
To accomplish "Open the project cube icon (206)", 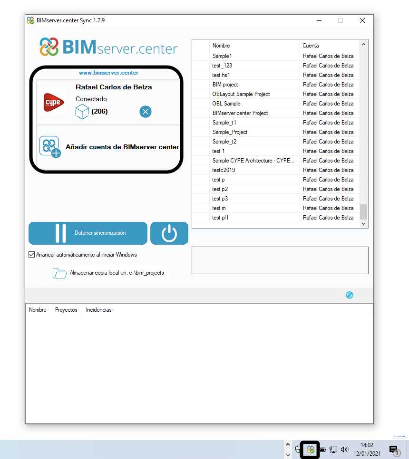I will pos(82,112).
